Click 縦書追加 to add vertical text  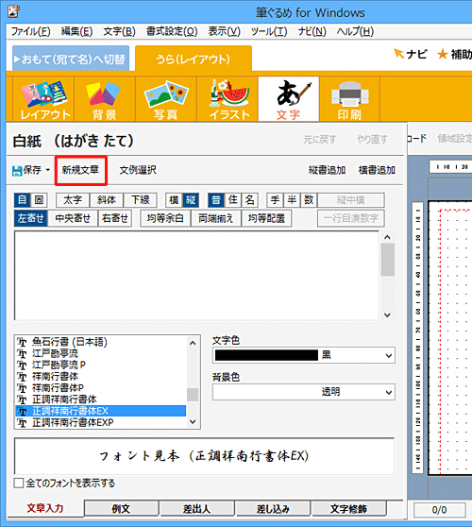click(x=327, y=170)
